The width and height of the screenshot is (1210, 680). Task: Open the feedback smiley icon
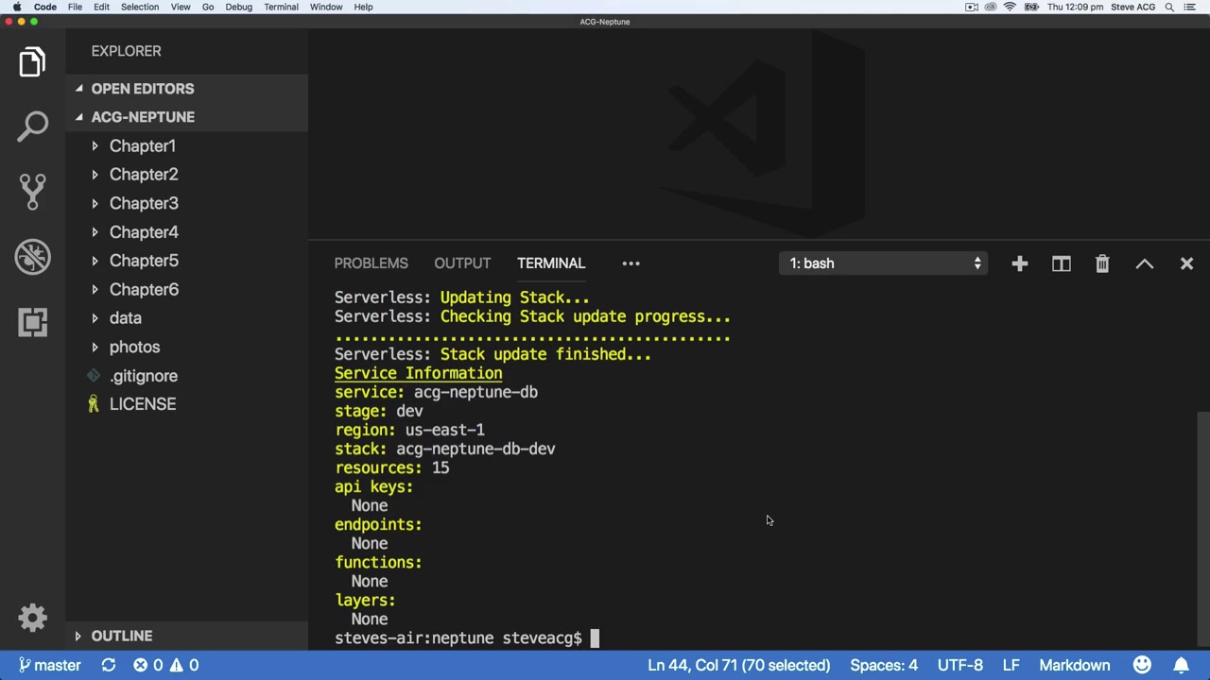[x=1142, y=665]
